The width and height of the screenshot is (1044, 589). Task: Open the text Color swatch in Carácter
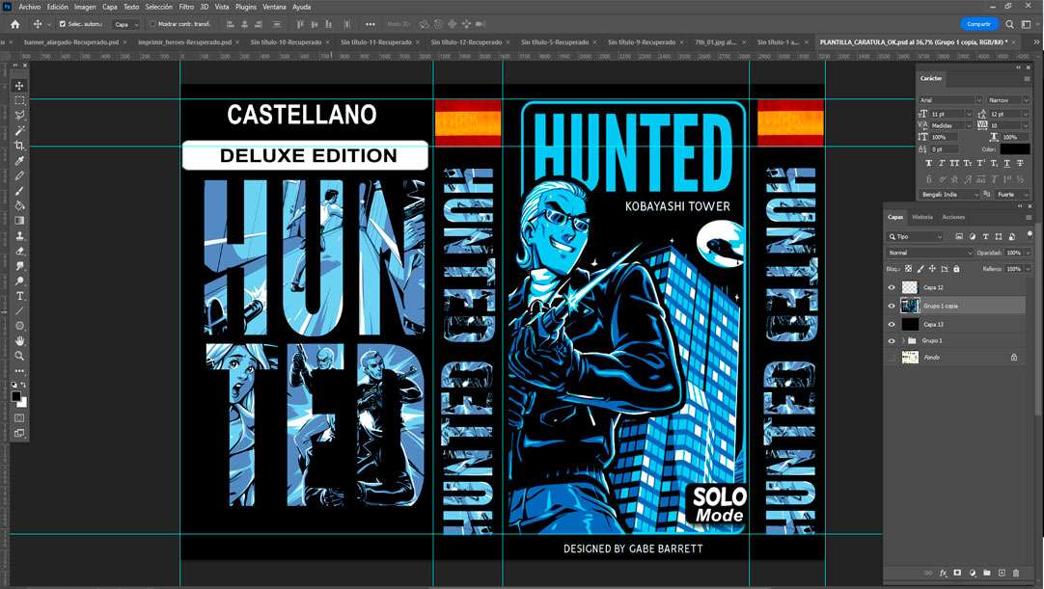click(x=1015, y=149)
